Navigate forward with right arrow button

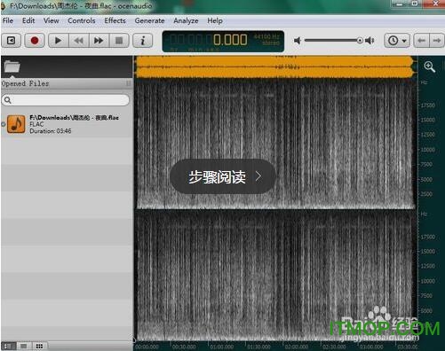click(437, 41)
